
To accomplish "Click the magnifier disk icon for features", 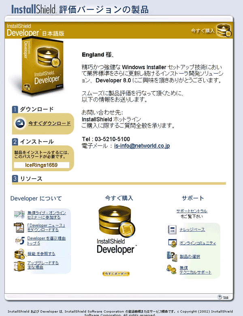I will point(20,254).
